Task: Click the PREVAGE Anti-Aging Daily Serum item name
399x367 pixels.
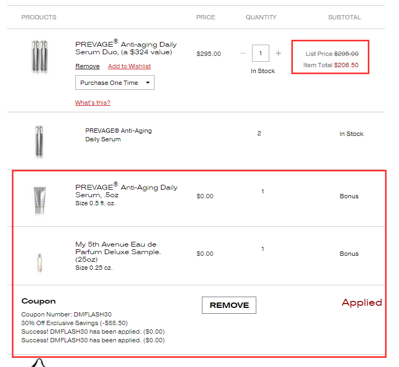Action: click(118, 135)
